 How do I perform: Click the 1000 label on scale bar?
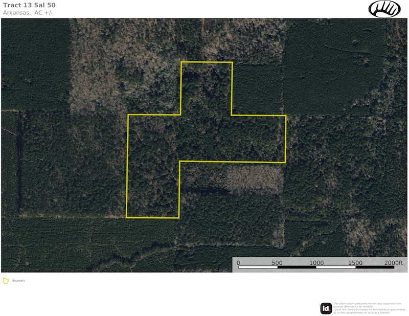pos(316,263)
